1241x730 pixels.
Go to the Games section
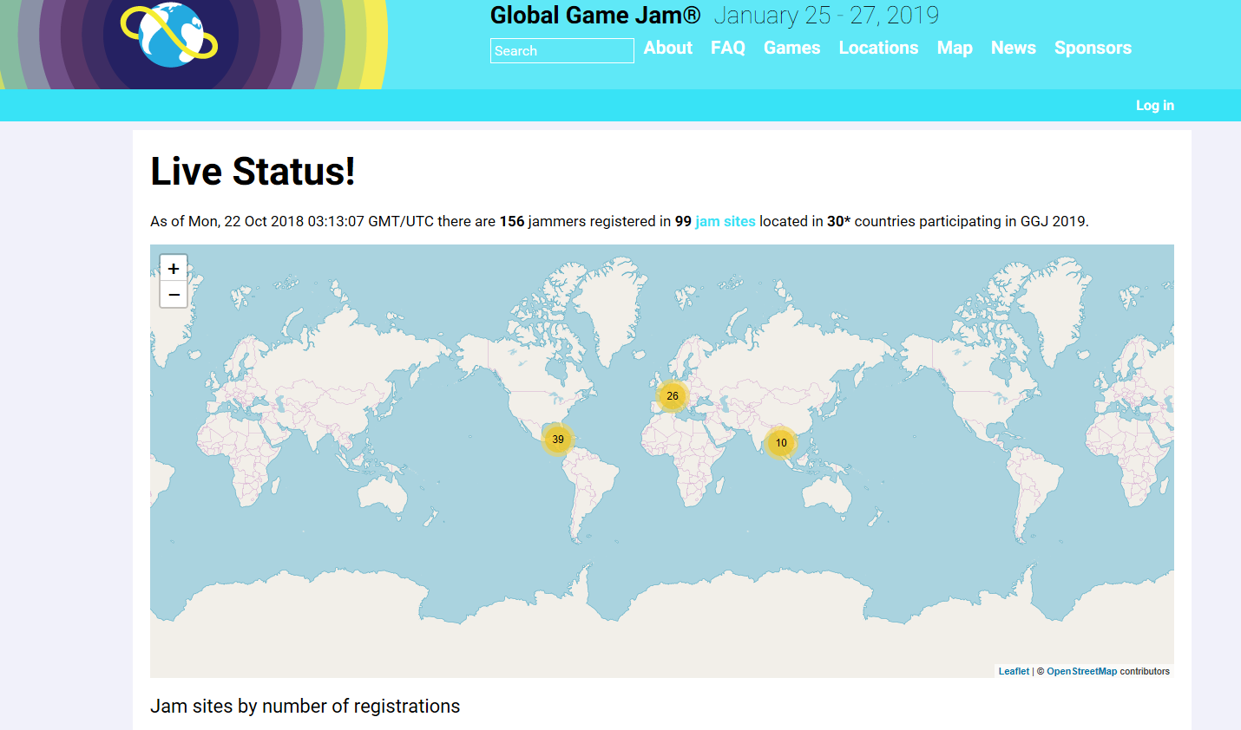coord(792,48)
